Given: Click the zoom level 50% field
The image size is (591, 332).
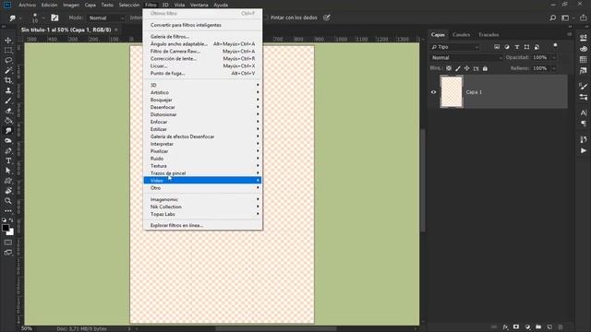Looking at the screenshot, I should click(x=27, y=328).
